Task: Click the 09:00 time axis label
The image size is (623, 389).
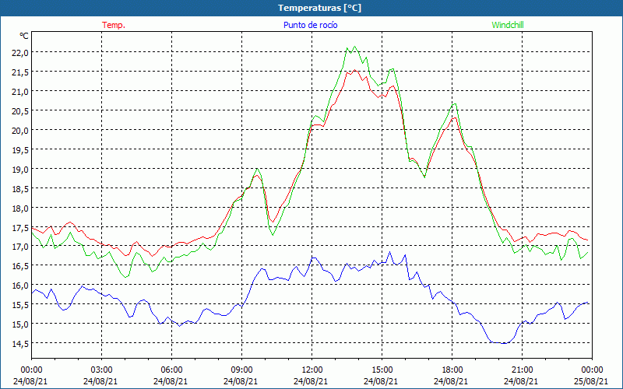Action: coord(241,370)
